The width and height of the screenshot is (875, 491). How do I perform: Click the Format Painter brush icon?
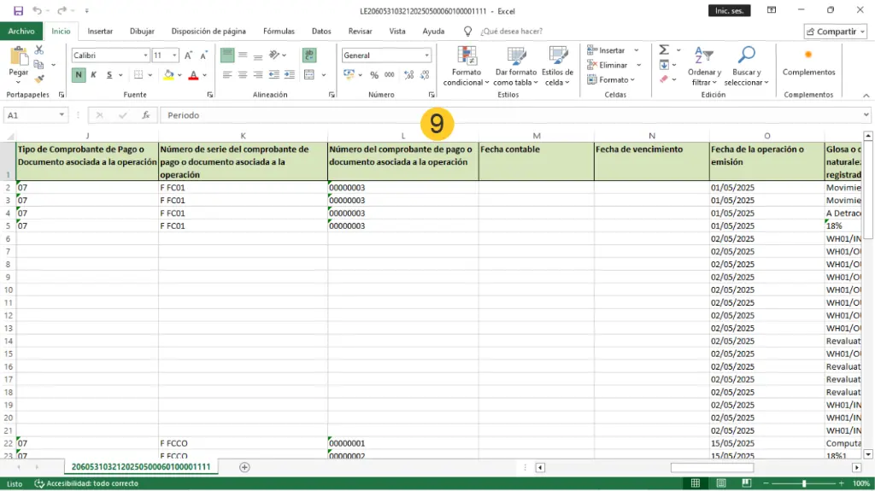point(39,79)
